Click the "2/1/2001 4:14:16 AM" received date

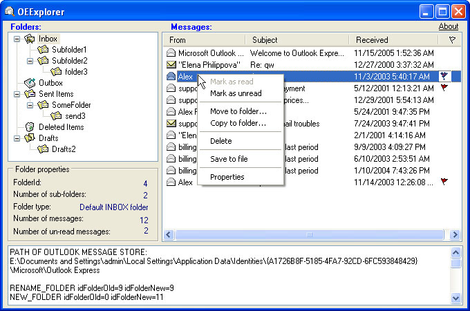(389, 135)
